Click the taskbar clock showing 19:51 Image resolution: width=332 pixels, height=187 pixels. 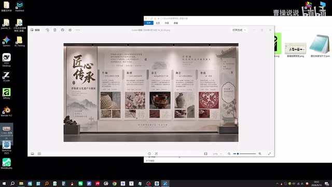click(x=316, y=183)
